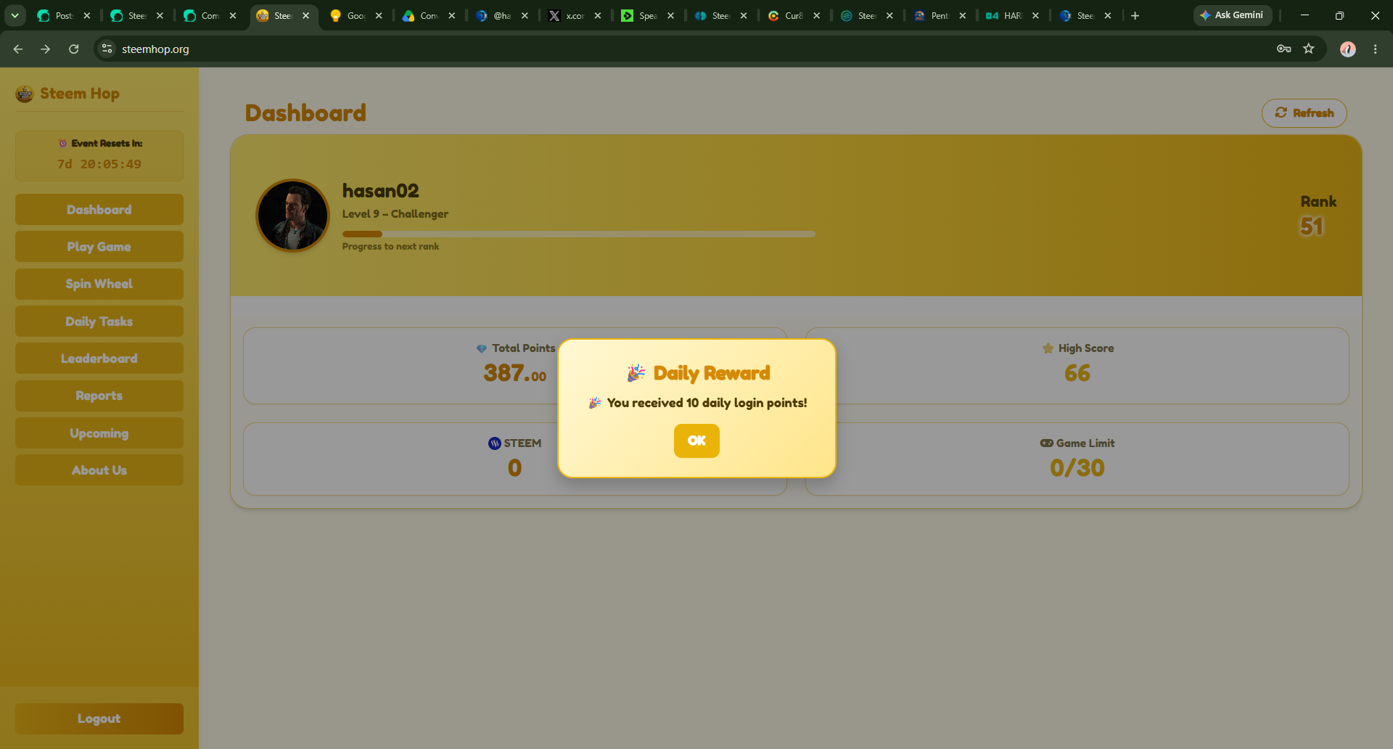Open Reports in sidebar

(99, 396)
